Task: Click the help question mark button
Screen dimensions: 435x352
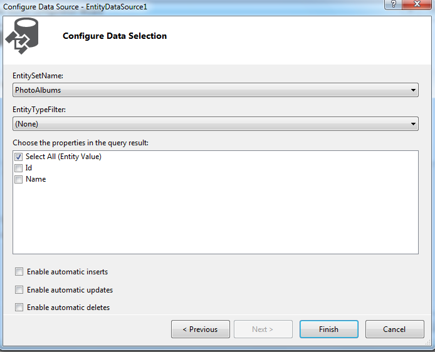Action: point(393,4)
